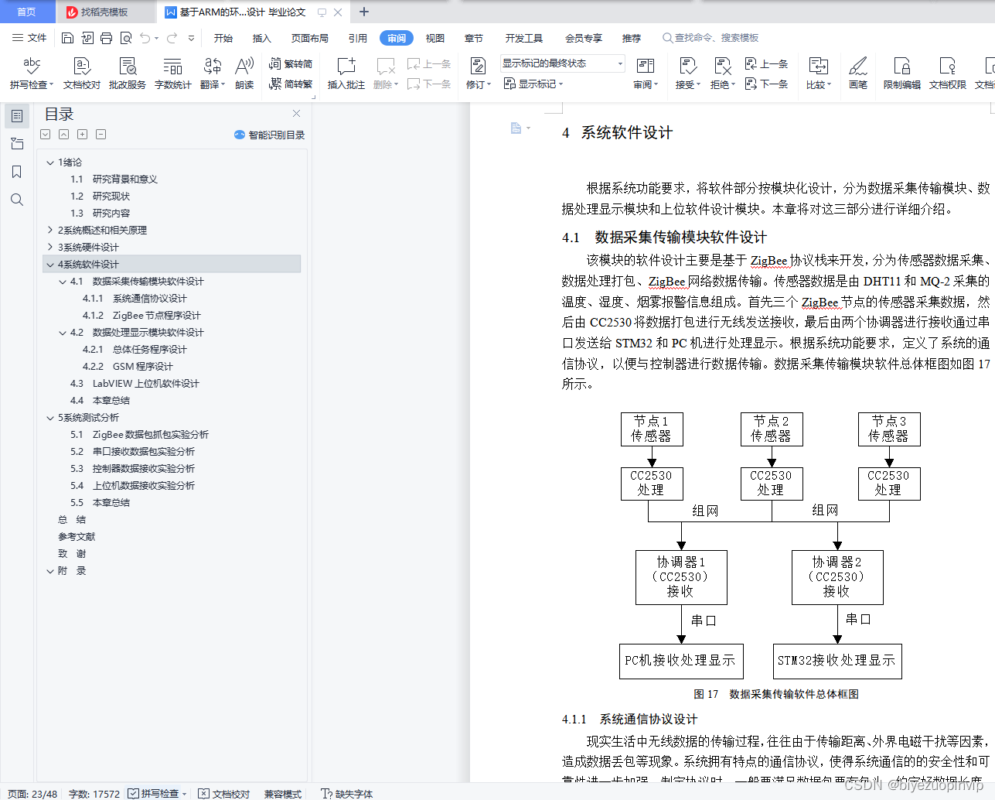Collapse the 4系统软件设计 node
The height and width of the screenshot is (800, 995).
point(50,265)
